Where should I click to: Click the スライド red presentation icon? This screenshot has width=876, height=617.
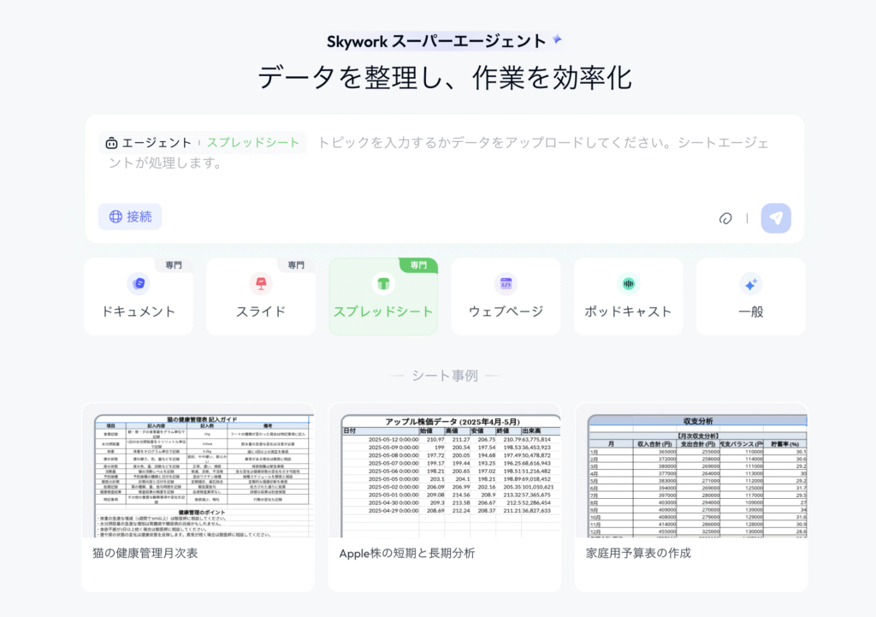click(x=261, y=283)
